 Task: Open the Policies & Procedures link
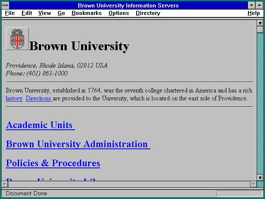(53, 163)
